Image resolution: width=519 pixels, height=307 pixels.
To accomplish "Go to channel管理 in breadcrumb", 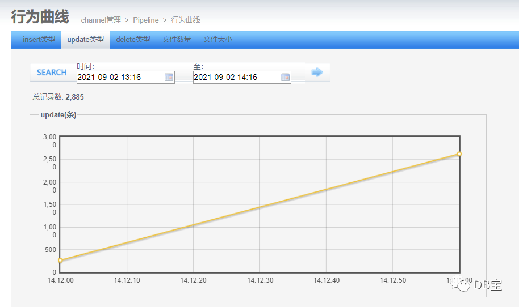I will click(101, 20).
